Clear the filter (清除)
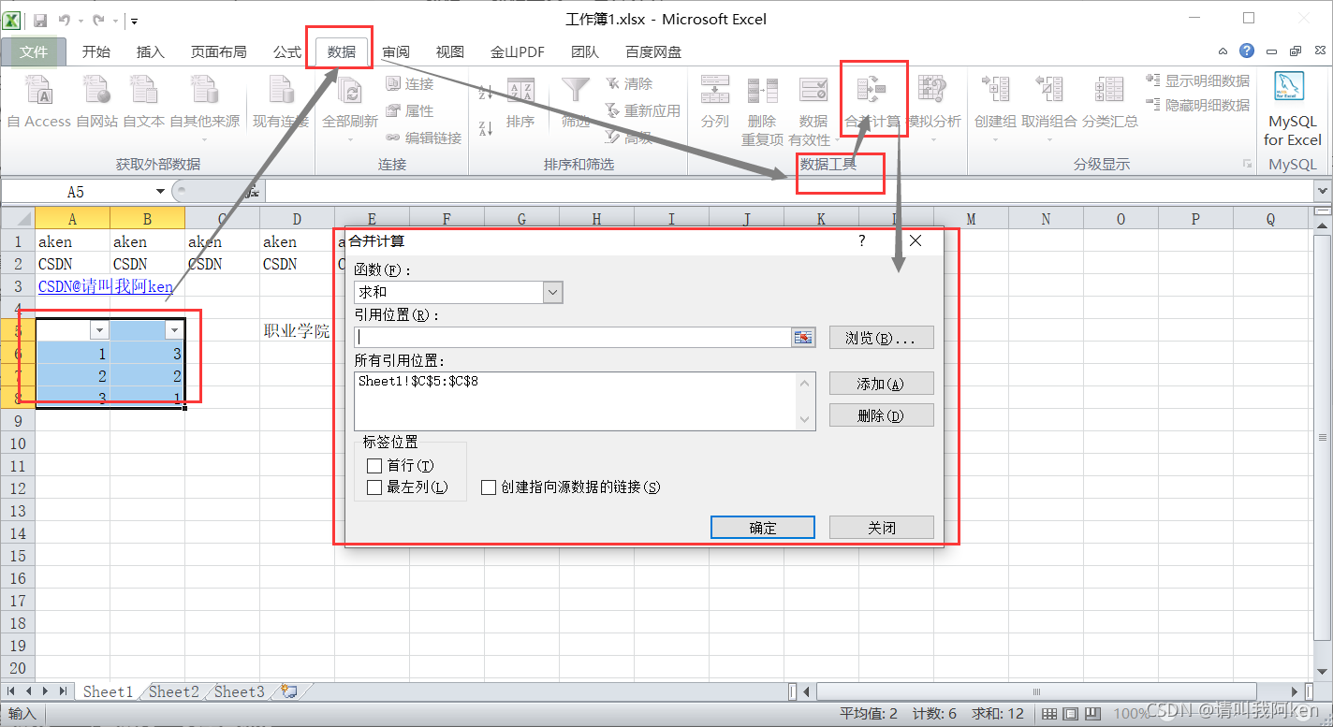This screenshot has height=727, width=1333. [629, 83]
